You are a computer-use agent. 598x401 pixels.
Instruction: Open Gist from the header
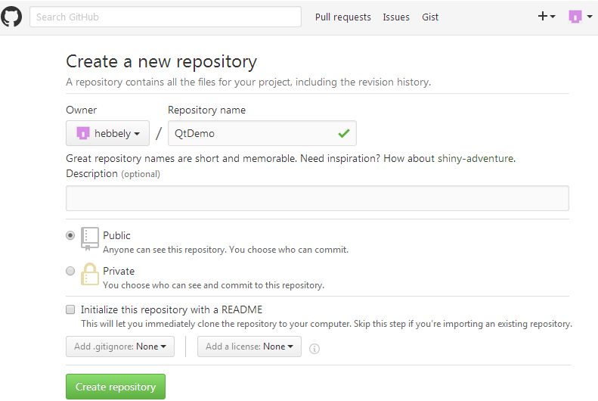[x=430, y=17]
